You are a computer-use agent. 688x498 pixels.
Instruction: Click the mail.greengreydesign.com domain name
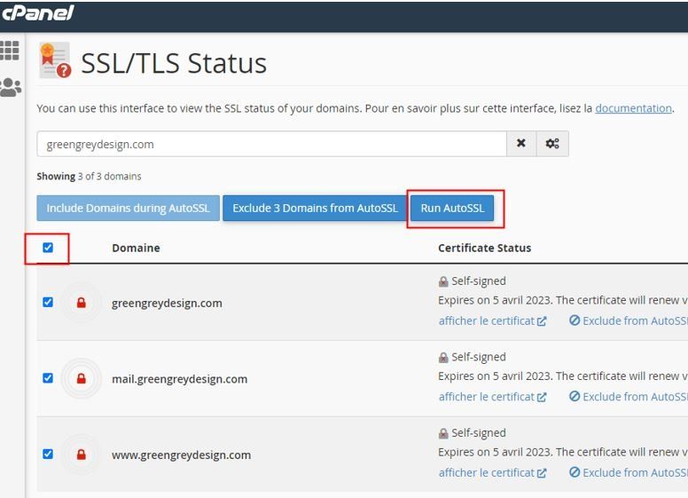(x=179, y=379)
